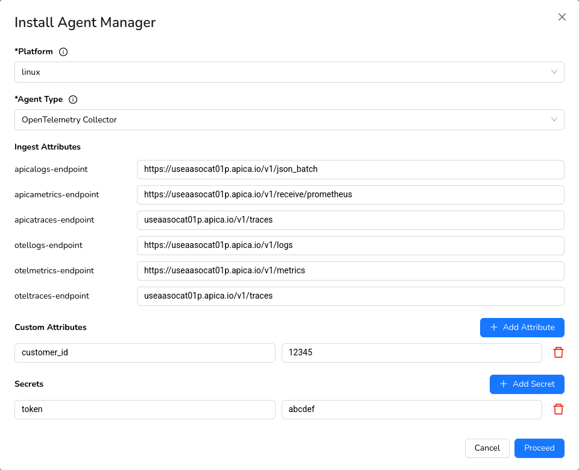This screenshot has width=579, height=470.
Task: Cancel the agent manager installation
Action: 487,448
